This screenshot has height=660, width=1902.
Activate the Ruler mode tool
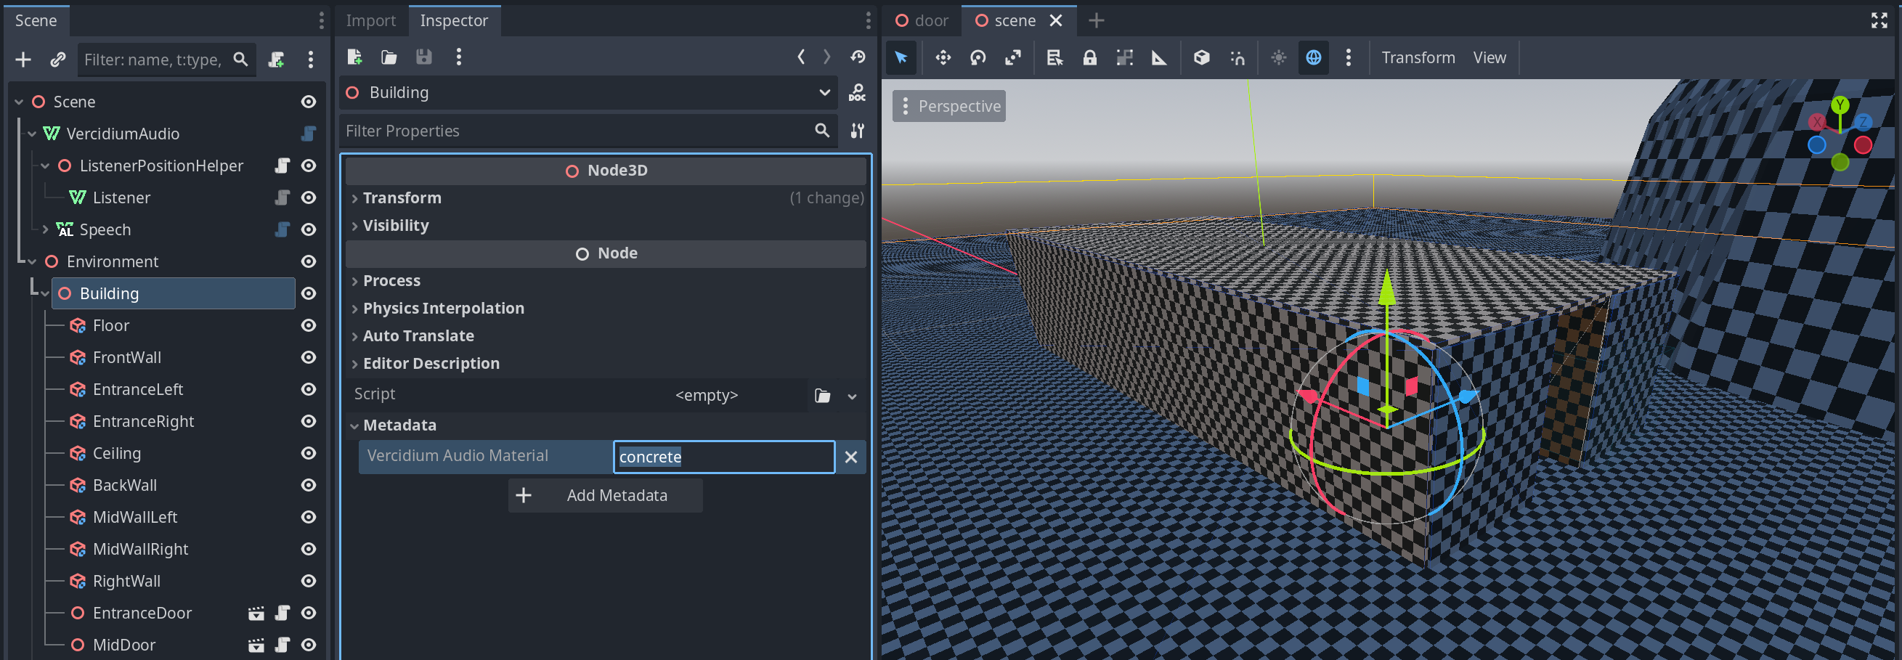[x=1159, y=57]
